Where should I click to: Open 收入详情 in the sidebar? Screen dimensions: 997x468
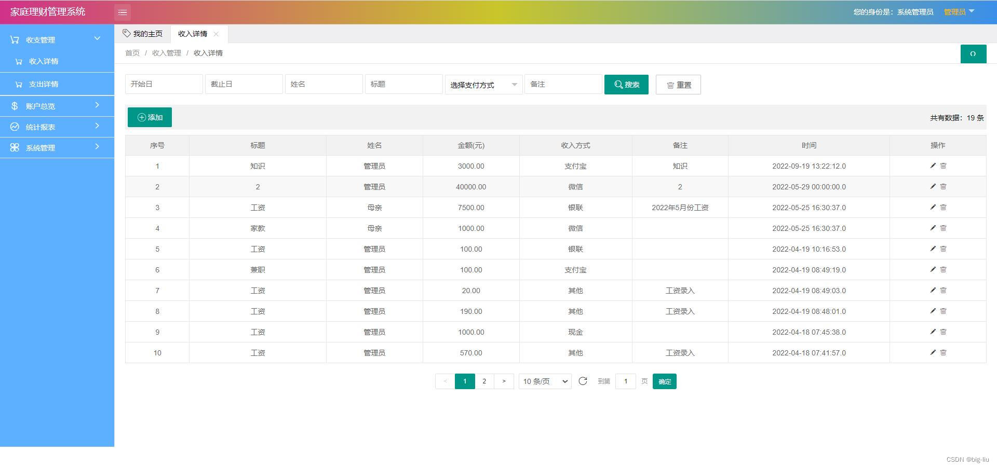[57, 61]
